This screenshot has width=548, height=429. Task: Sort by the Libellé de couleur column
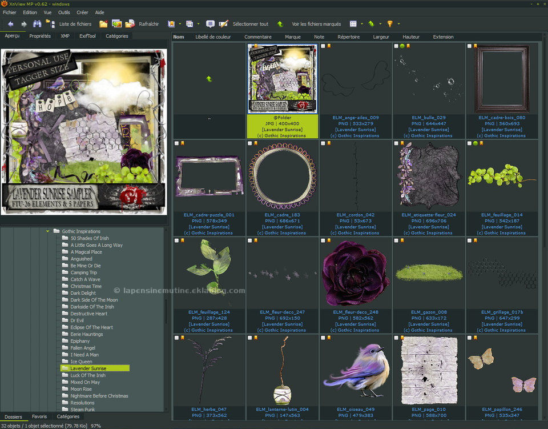tap(213, 37)
